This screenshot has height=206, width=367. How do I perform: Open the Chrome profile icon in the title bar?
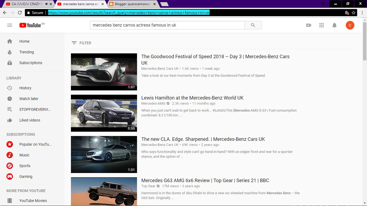click(x=323, y=4)
